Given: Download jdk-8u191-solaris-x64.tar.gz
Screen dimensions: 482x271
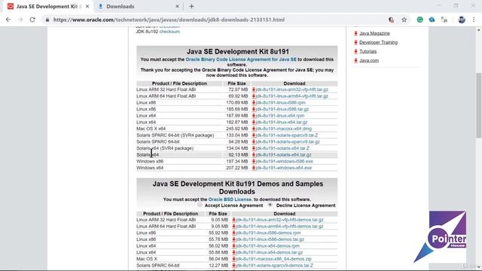Looking at the screenshot, I should point(284,155).
